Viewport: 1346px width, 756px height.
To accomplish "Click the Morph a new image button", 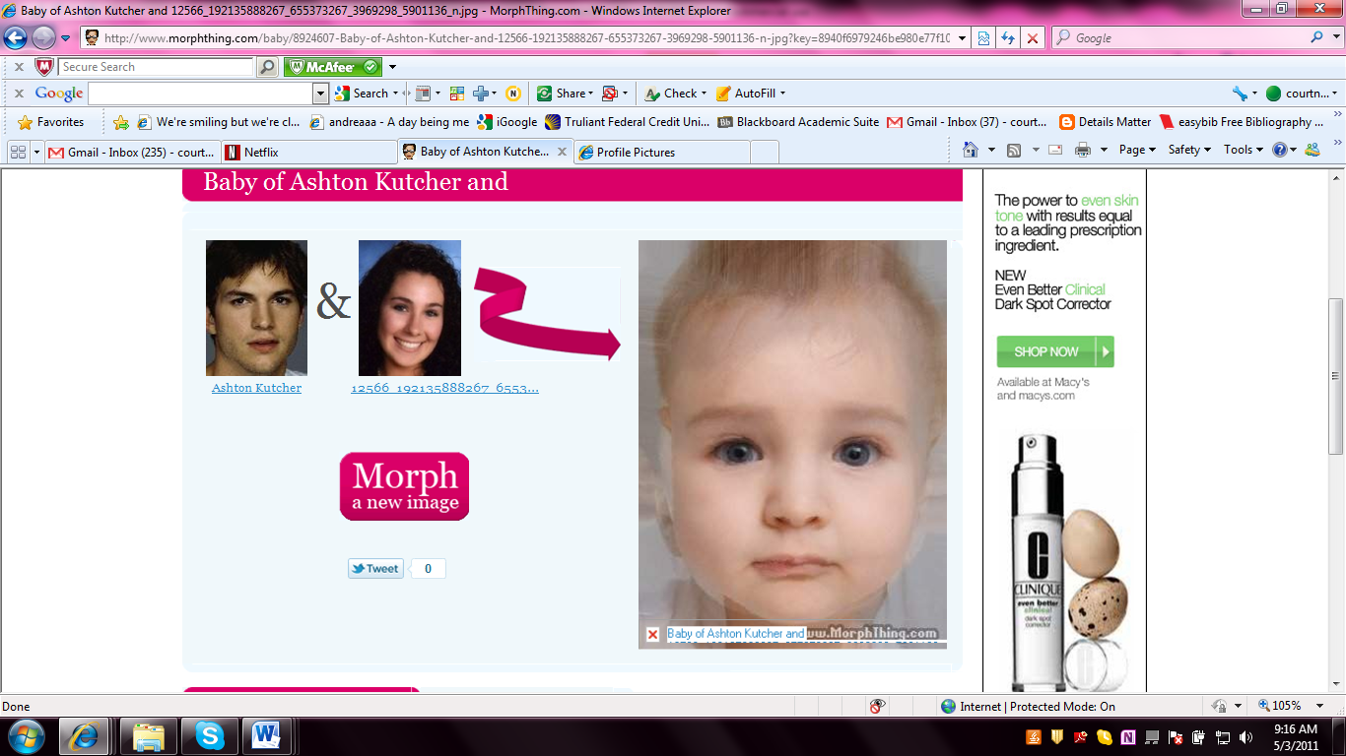I will (404, 486).
